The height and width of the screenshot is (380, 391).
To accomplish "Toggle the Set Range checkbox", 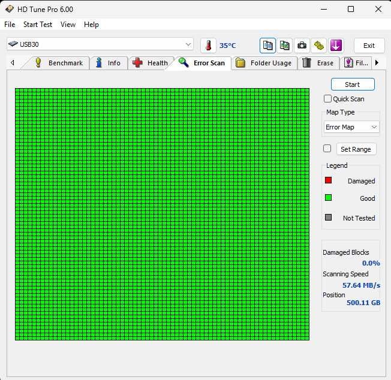I will (327, 149).
